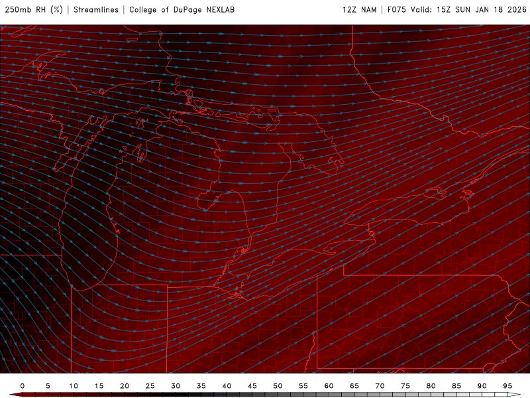This screenshot has width=530, height=398.
Task: Click the colorbar label "35"
Action: pyautogui.click(x=201, y=386)
